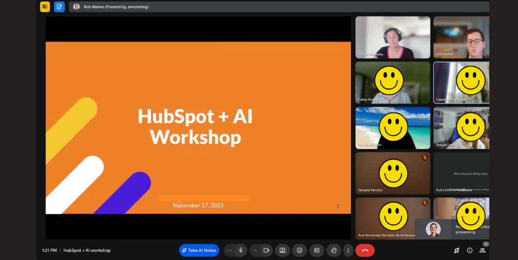Leave the call with red hang-up button
Image resolution: width=518 pixels, height=260 pixels.
(364, 250)
